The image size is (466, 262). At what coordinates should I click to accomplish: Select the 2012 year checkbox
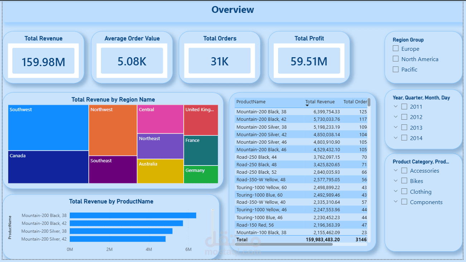click(404, 117)
